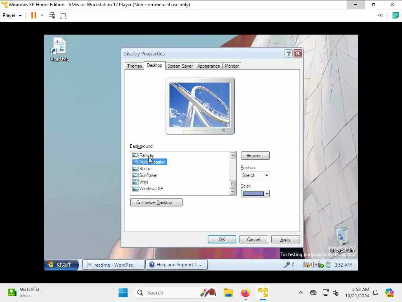Click the microphone icon in XP tray

click(x=287, y=265)
